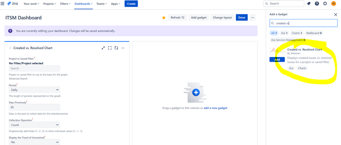Open the gadget's more options ellipsis

pos(123,48)
